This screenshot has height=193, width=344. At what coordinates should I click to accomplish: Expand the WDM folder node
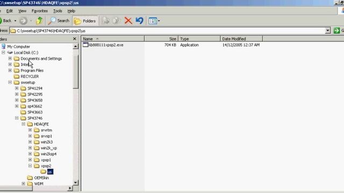(24, 183)
